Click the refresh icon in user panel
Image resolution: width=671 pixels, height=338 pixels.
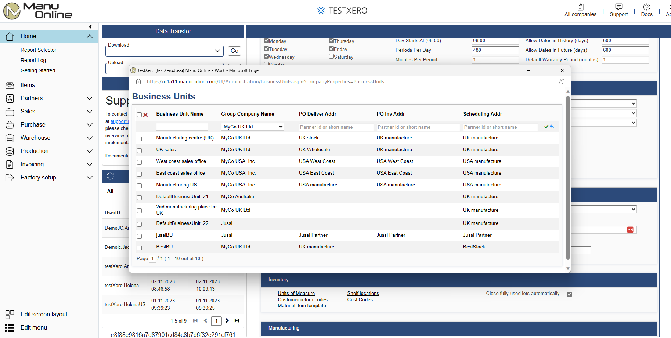click(110, 176)
